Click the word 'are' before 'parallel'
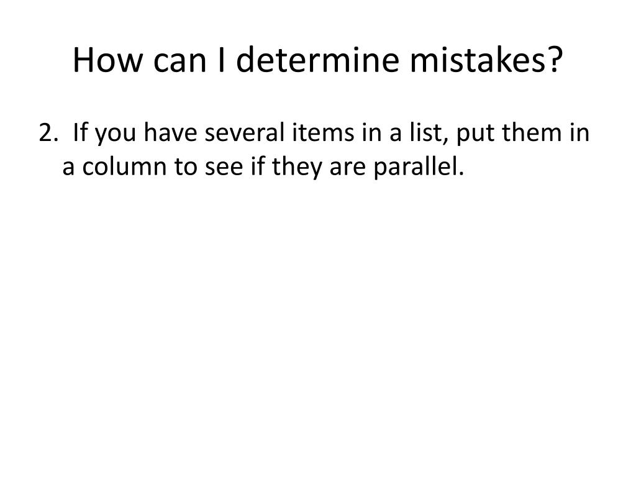Screen dimensions: 636x477 coord(348,167)
